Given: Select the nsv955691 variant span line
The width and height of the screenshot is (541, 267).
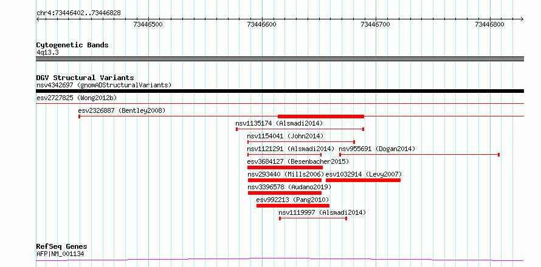Looking at the screenshot, I should [x=419, y=155].
